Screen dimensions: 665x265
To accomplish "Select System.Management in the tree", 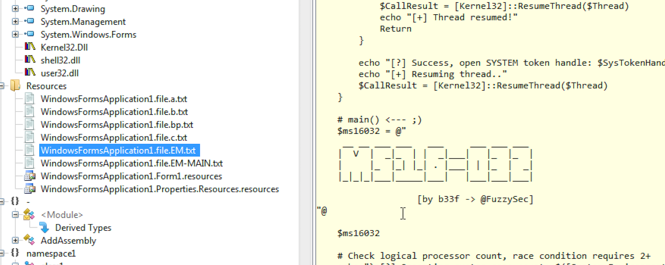I will point(83,21).
